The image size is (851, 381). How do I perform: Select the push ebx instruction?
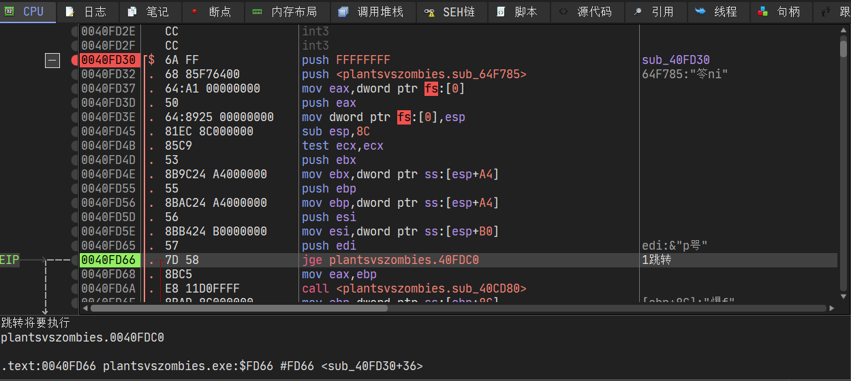(x=329, y=160)
